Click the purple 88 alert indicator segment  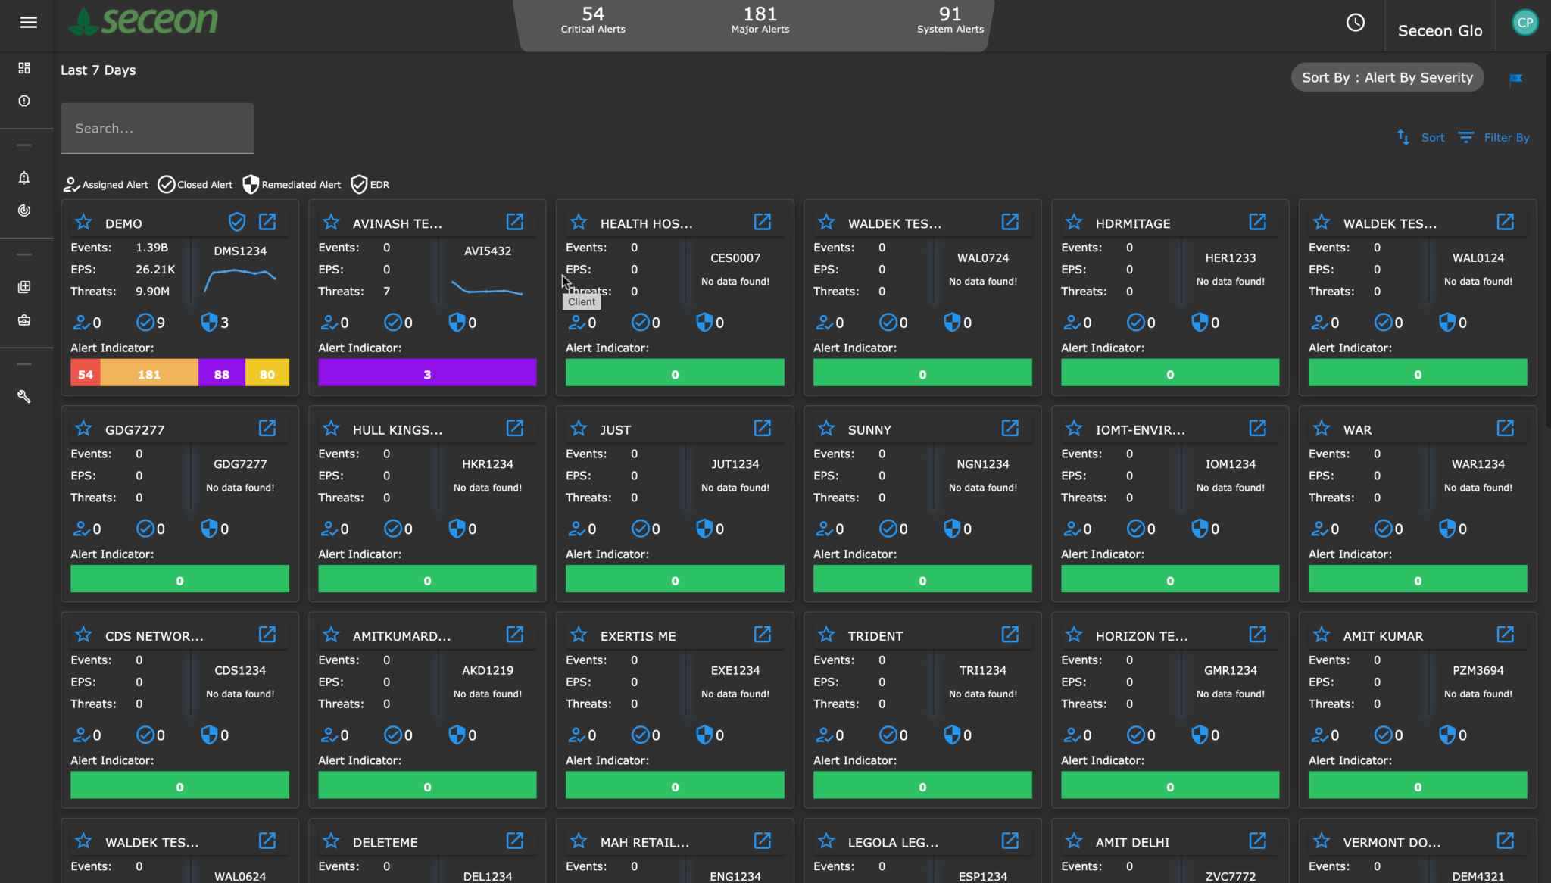tap(222, 374)
